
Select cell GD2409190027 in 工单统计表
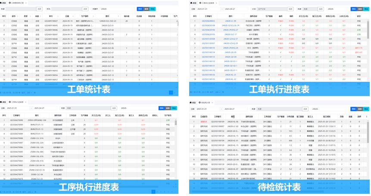51,21
